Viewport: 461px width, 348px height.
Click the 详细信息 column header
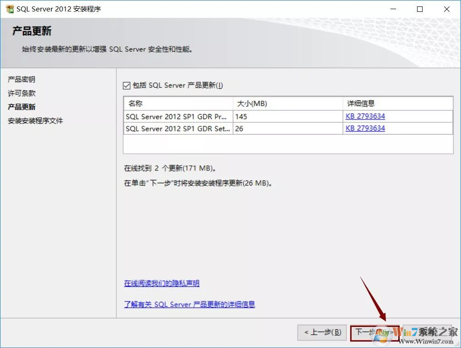coord(361,103)
